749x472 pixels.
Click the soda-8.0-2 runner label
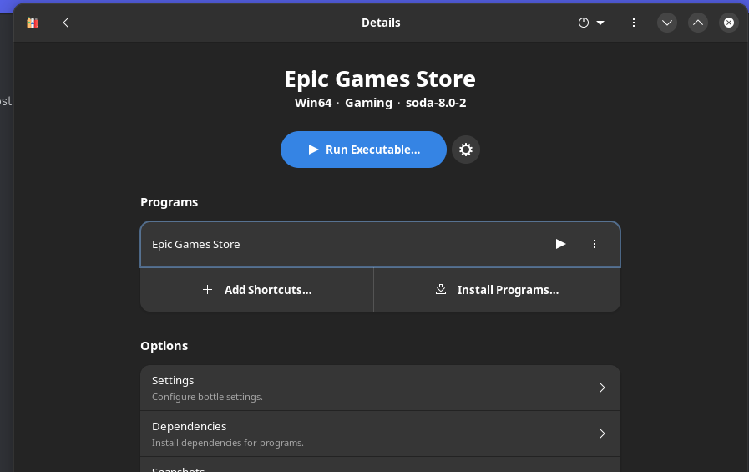436,103
